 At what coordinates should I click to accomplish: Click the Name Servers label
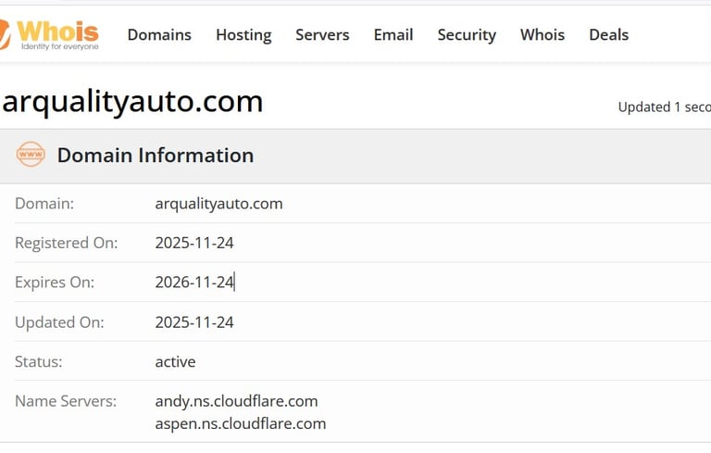click(66, 401)
